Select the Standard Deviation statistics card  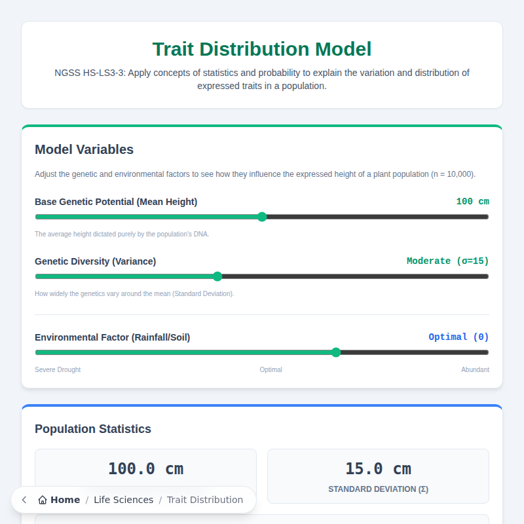pos(378,476)
